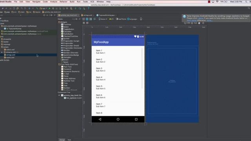The width and height of the screenshot is (251, 141).
Task: Select the CheckBox widget in the palette
Action: pos(66,31)
